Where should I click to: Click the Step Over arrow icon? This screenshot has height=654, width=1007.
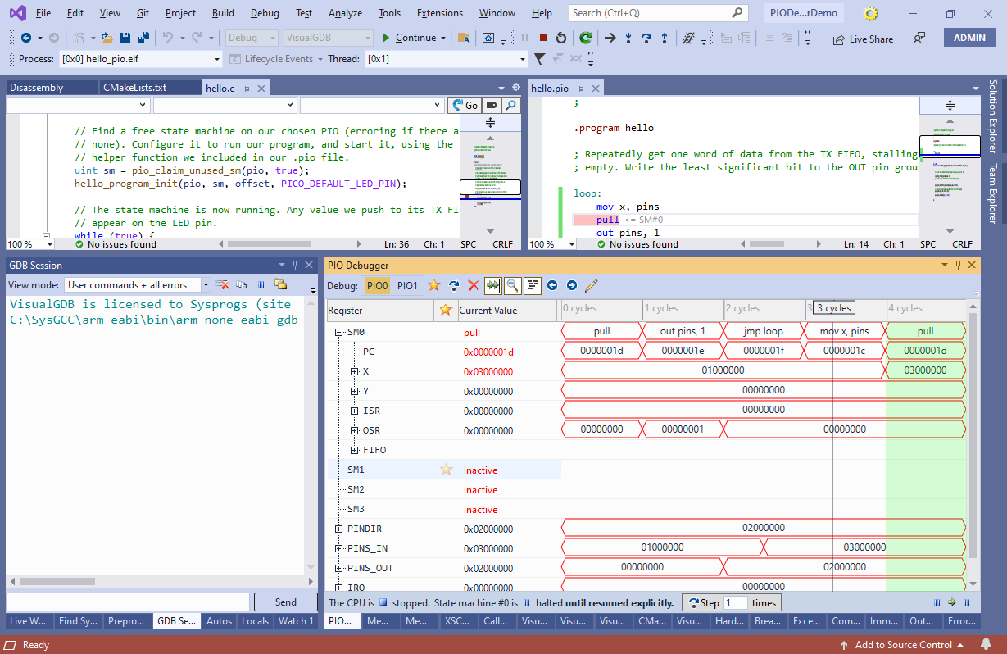(646, 38)
